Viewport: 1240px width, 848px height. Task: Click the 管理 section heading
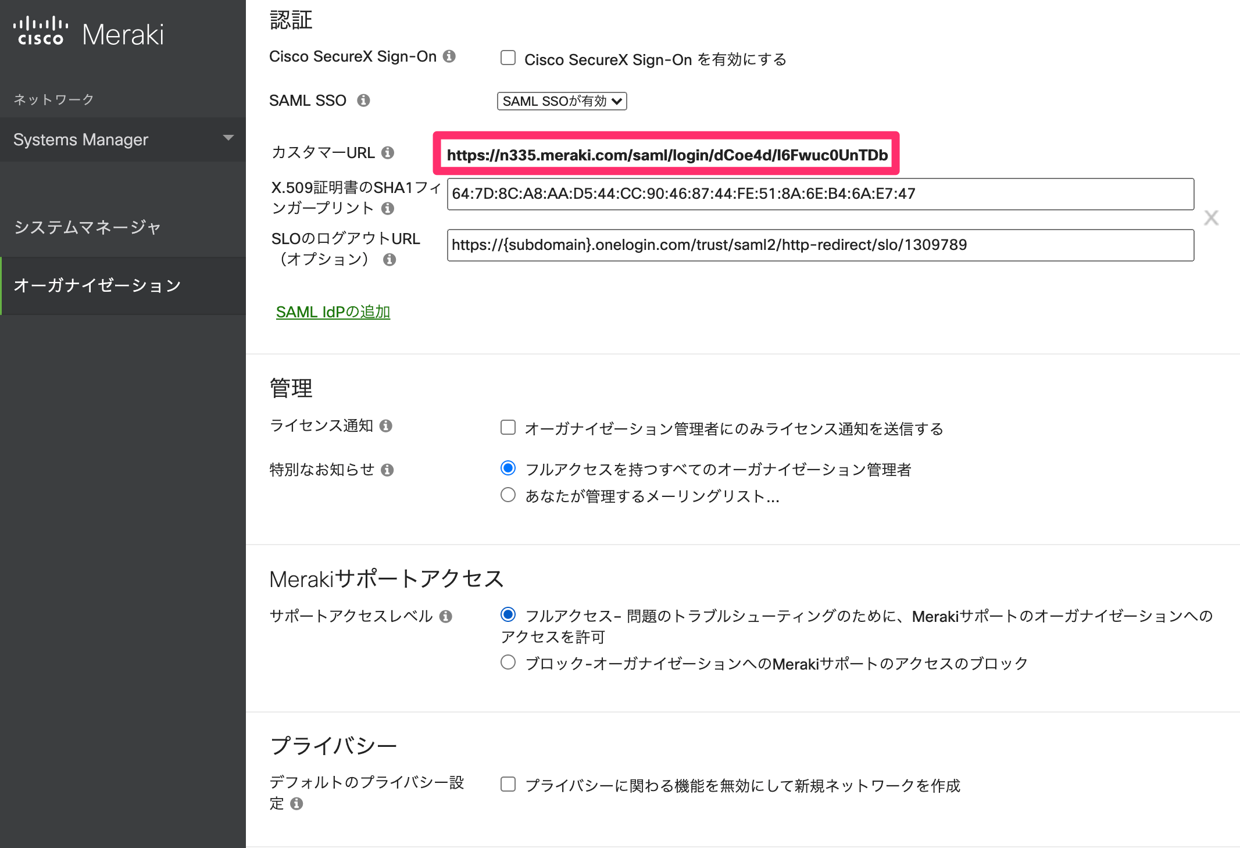click(291, 388)
